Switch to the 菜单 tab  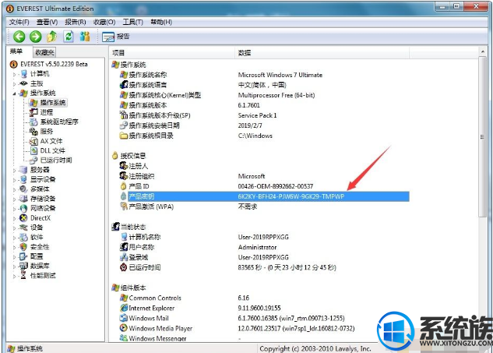click(16, 51)
